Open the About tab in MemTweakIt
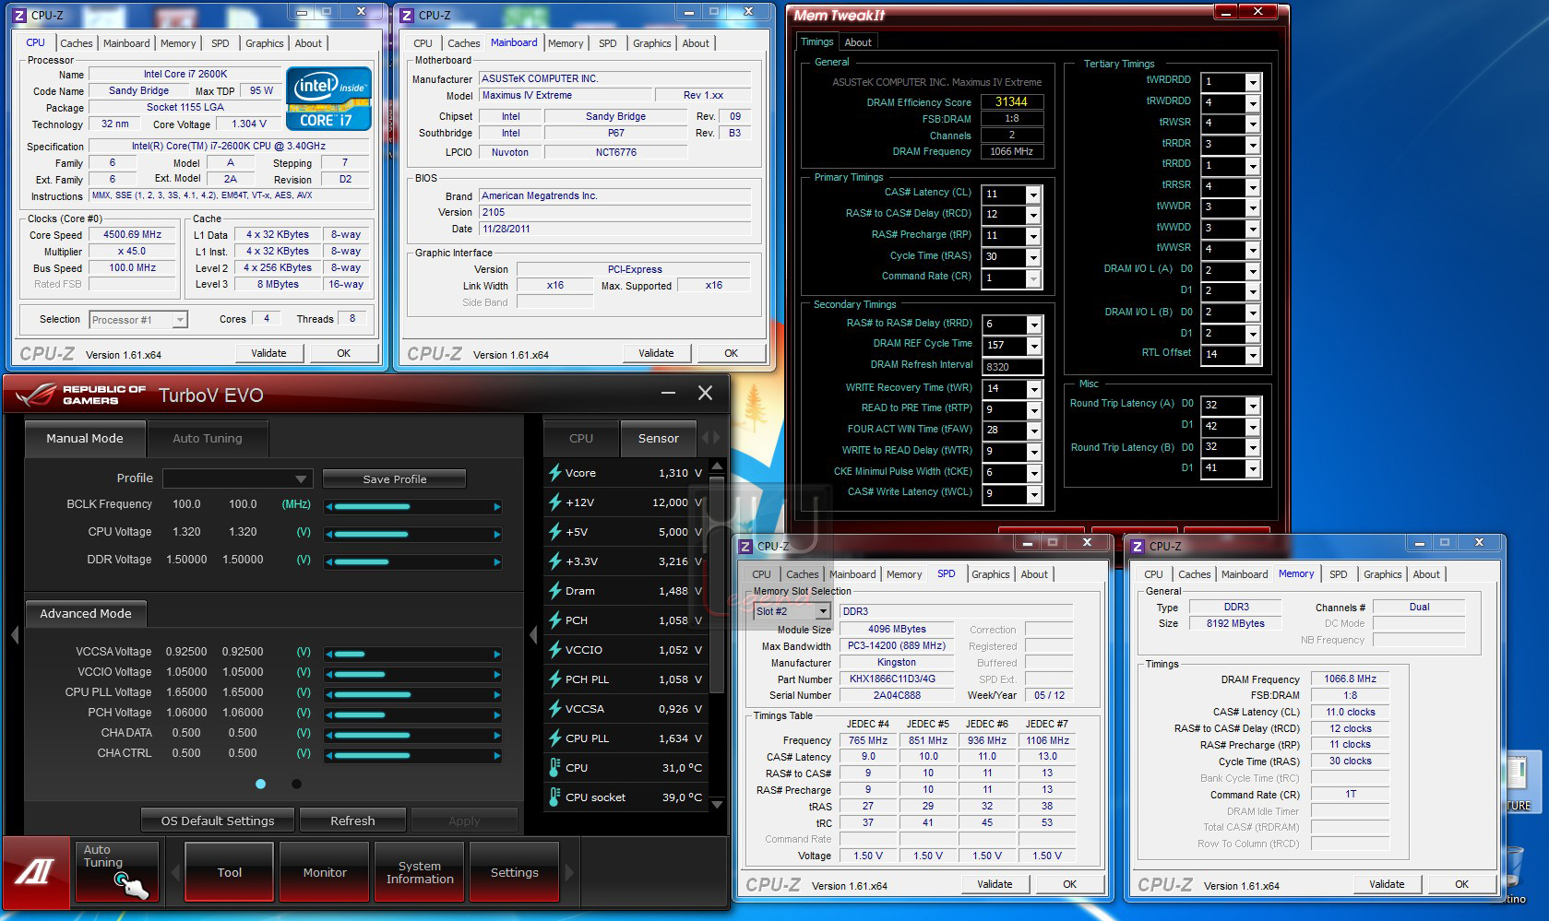This screenshot has width=1549, height=921. [858, 42]
